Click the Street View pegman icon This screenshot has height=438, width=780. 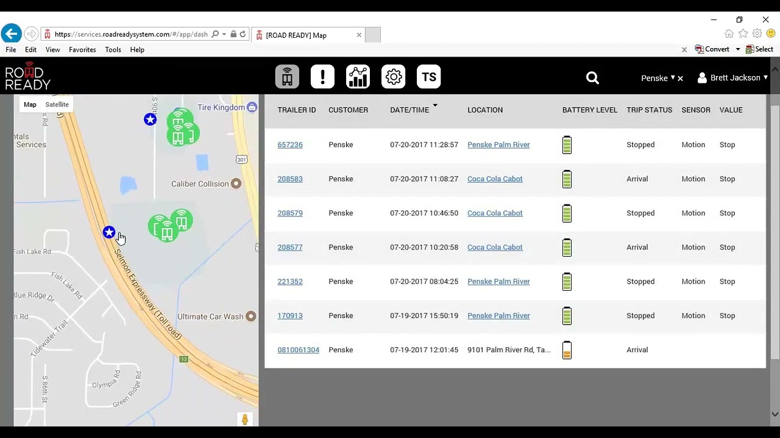245,419
